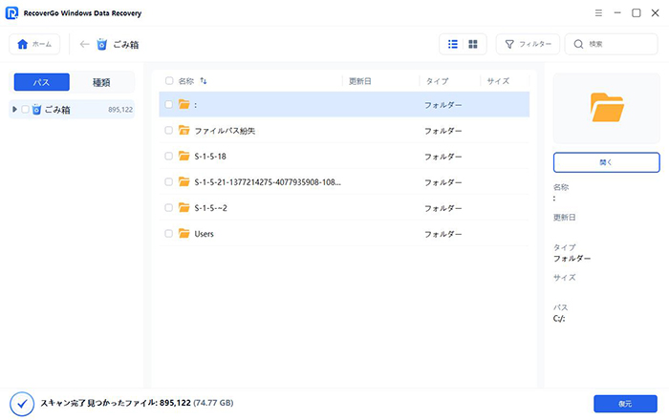Viewport: 669px width, 420px height.
Task: Click the Users folder icon
Action: click(183, 234)
